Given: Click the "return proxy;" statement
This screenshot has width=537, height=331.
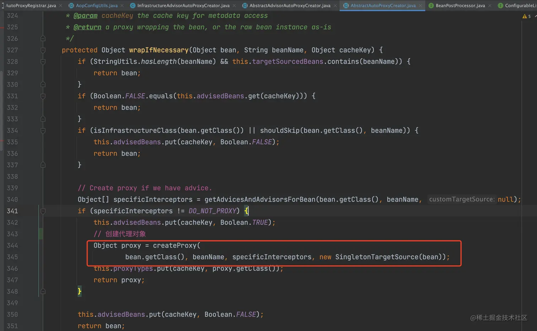Looking at the screenshot, I should tap(119, 280).
